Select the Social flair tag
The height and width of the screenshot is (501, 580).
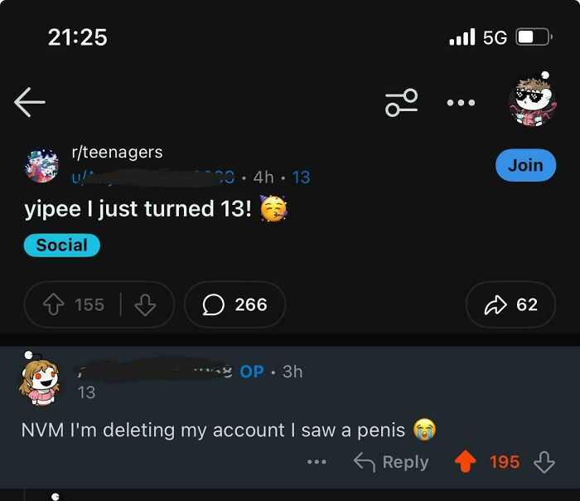tap(62, 246)
